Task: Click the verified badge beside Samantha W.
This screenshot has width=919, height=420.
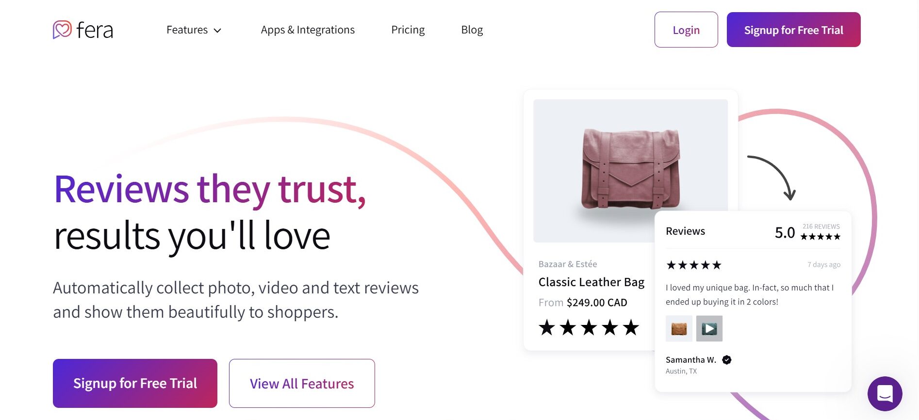Action: [726, 360]
